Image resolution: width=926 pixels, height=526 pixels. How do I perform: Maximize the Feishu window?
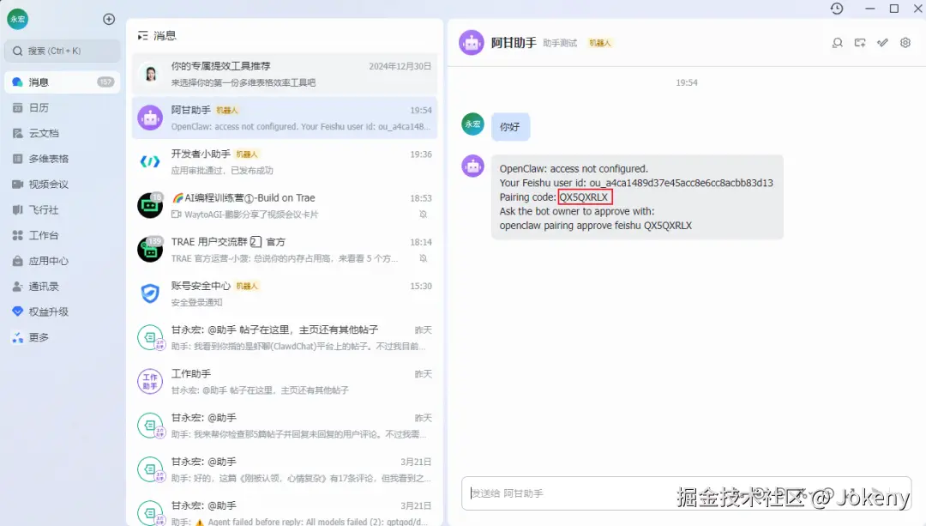click(x=894, y=9)
